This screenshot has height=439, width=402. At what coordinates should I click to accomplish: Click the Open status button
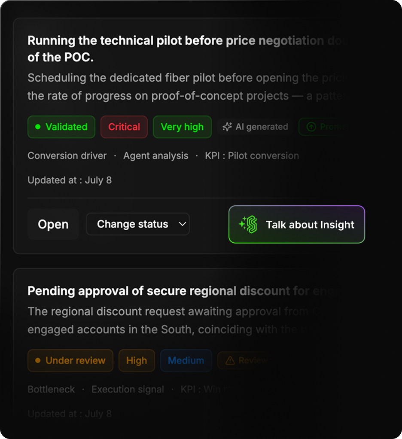[53, 224]
